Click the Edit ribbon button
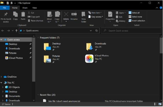 [119, 17]
